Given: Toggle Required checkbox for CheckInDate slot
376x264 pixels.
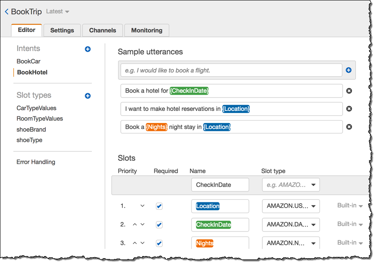Looking at the screenshot, I should [159, 224].
